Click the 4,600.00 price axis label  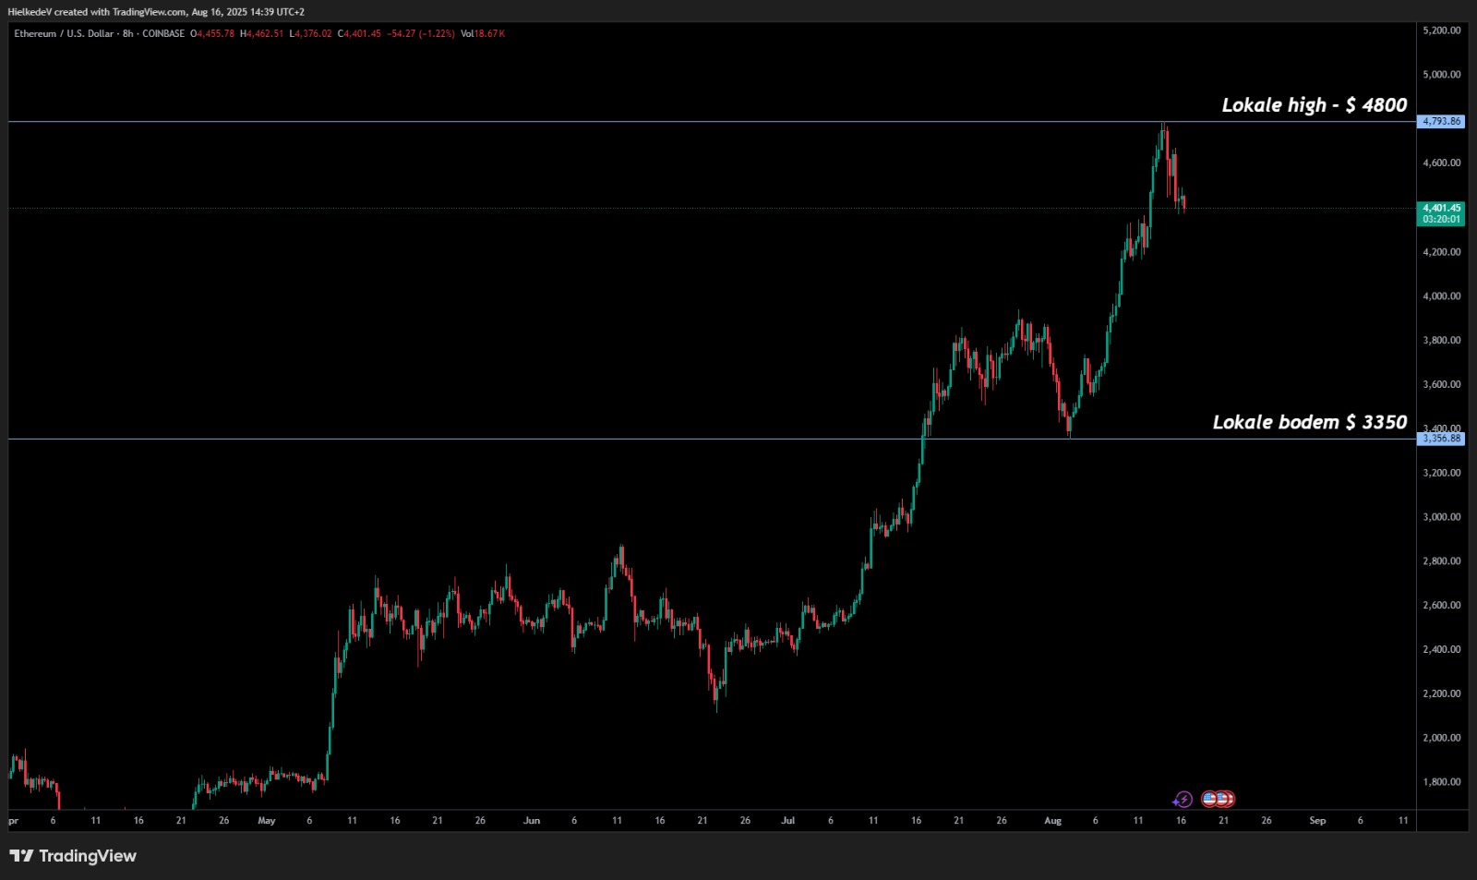[x=1442, y=163]
